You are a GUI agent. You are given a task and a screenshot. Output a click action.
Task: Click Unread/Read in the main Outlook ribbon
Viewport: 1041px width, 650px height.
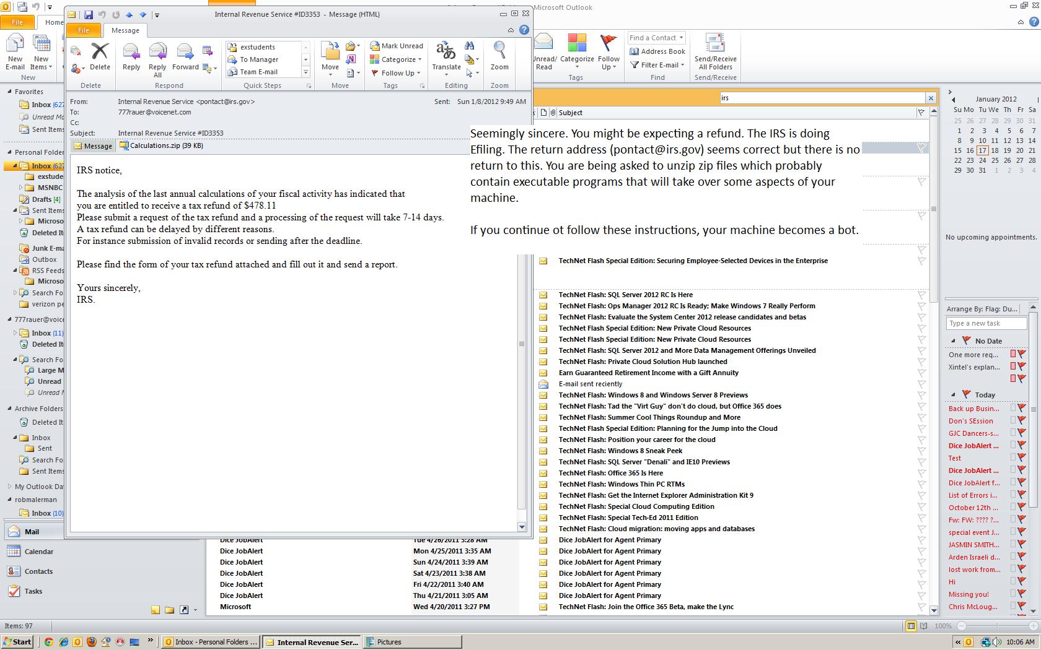(544, 52)
